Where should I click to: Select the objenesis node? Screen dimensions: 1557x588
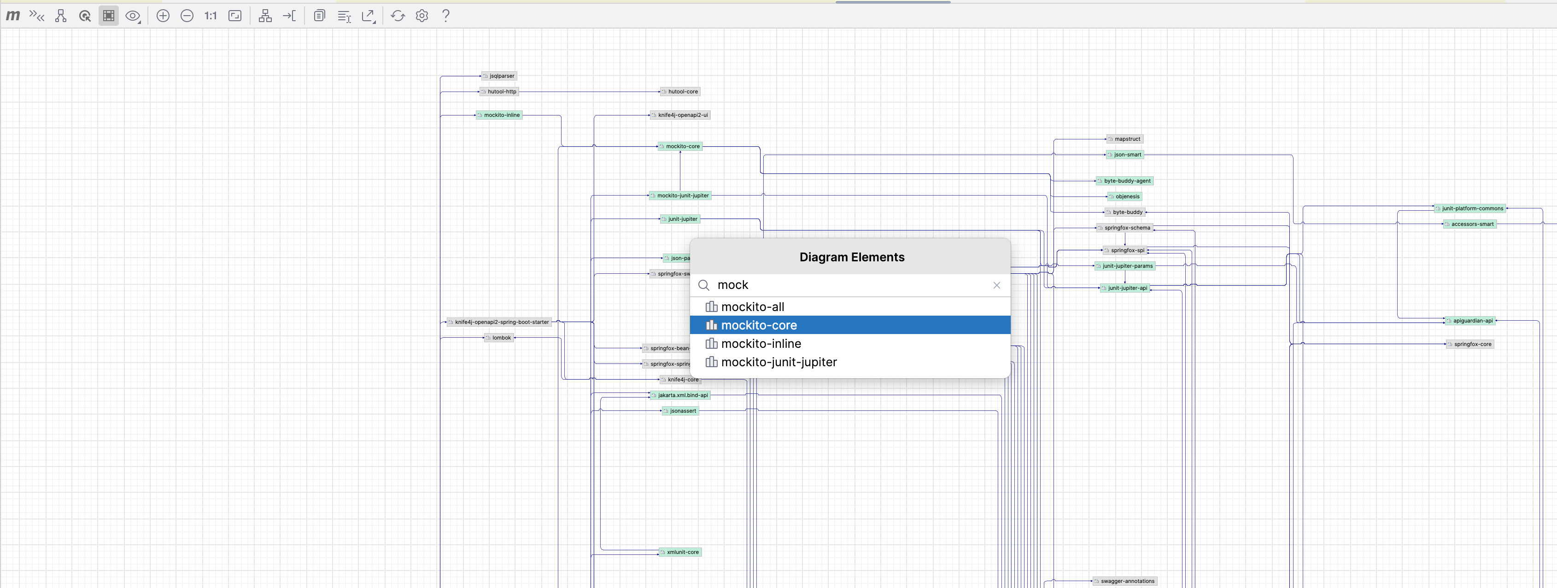(x=1125, y=196)
